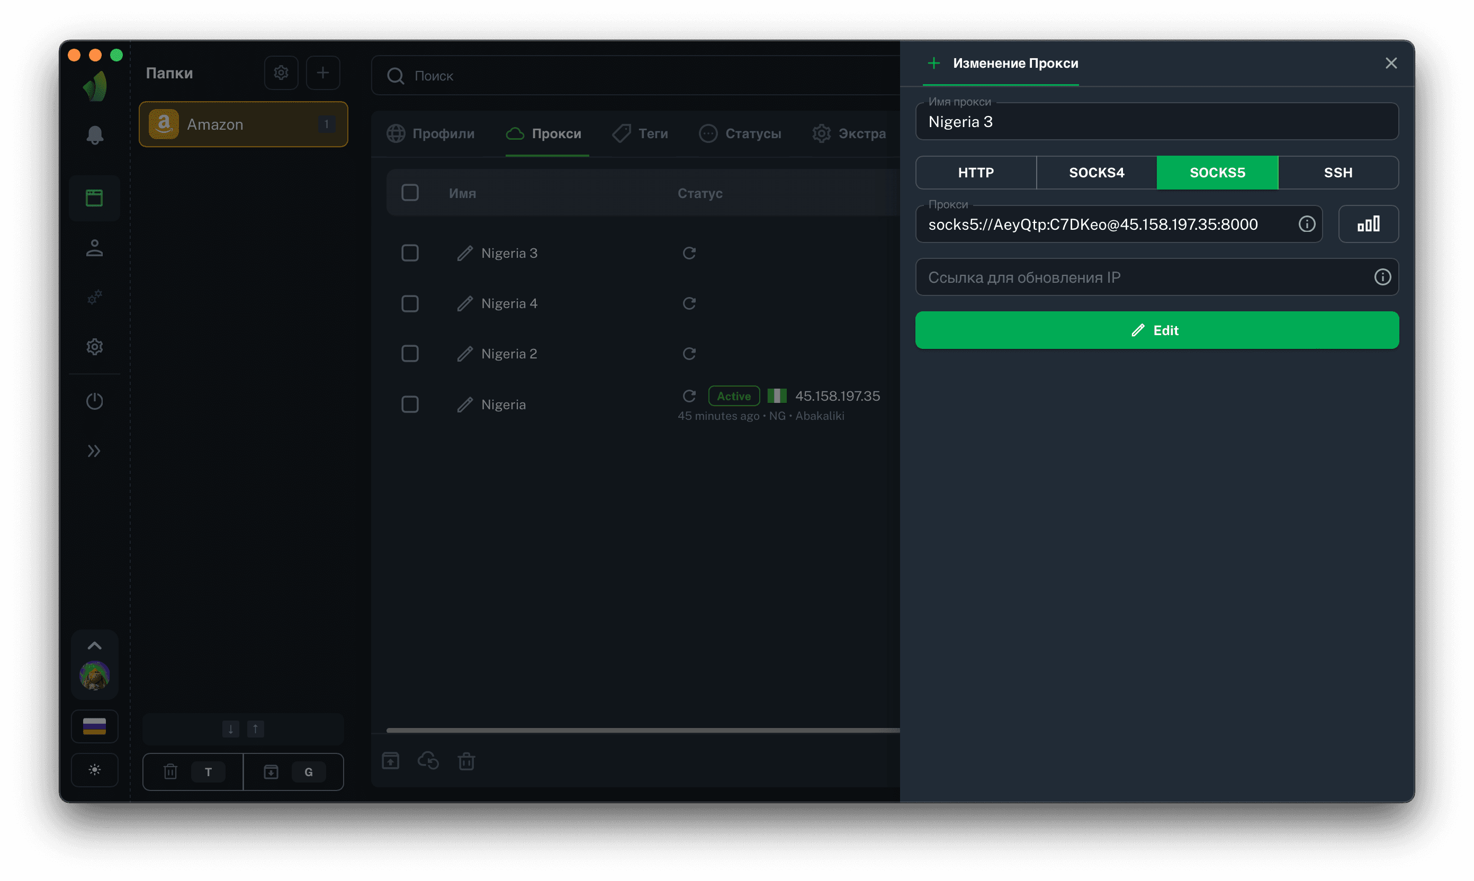Add new folder with plus icon
This screenshot has height=881, width=1474.
322,73
